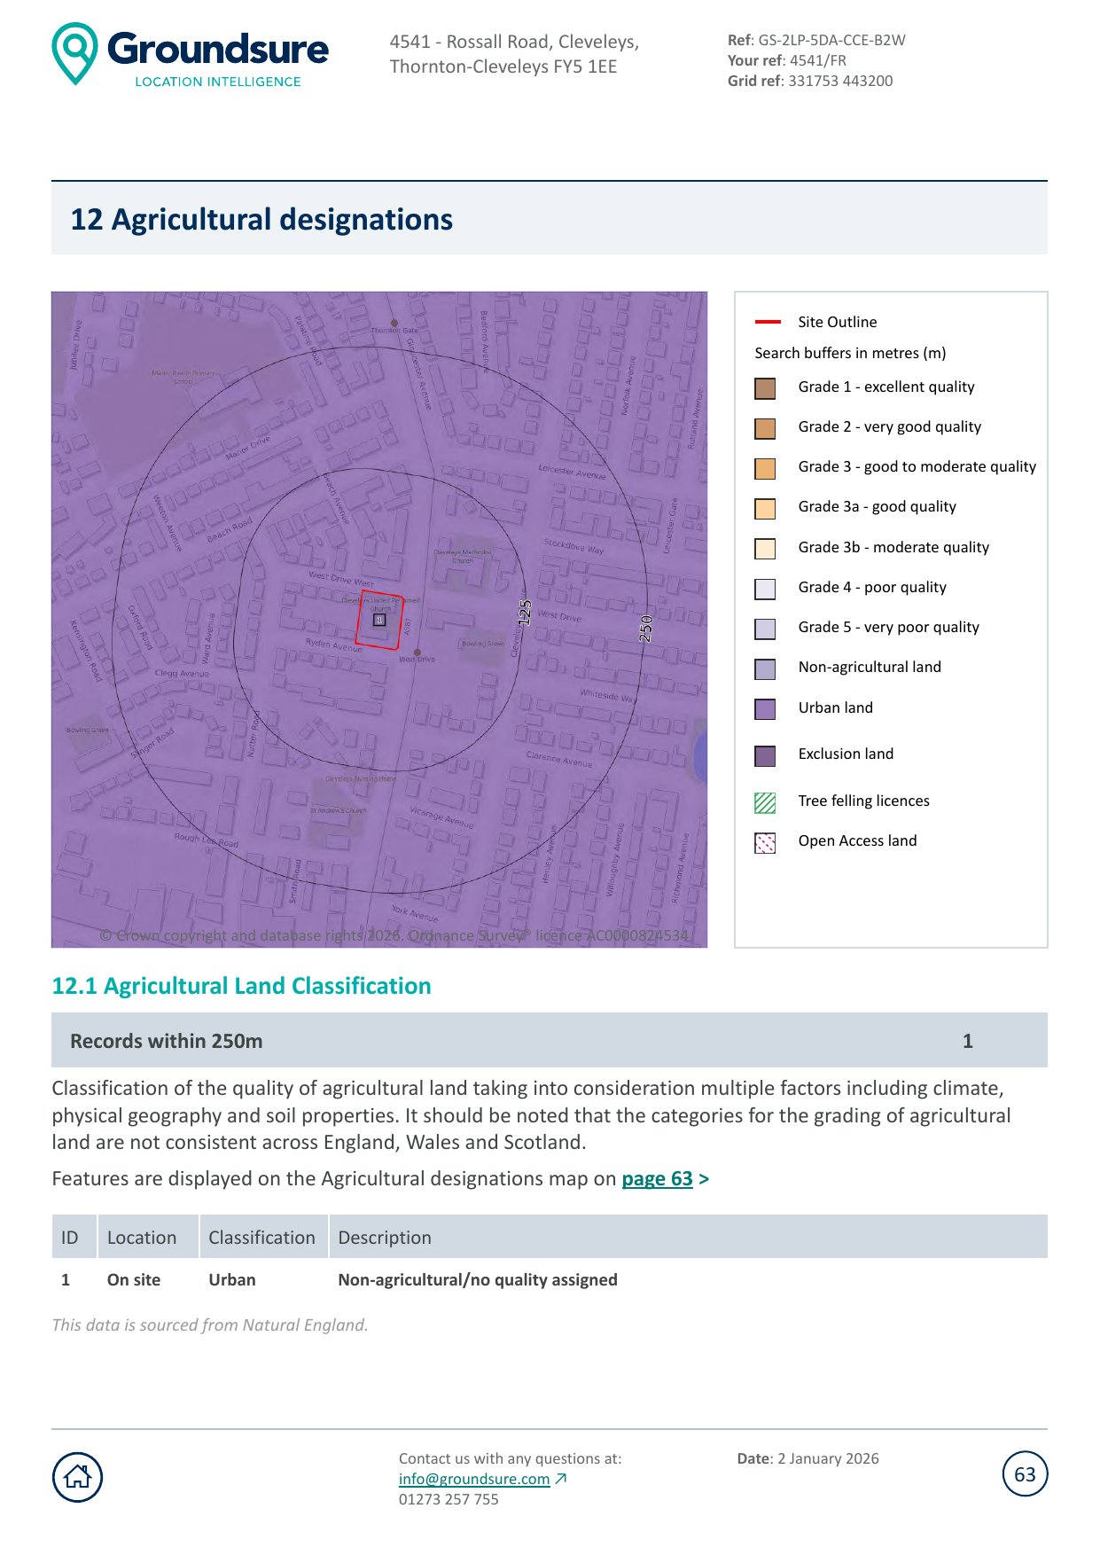Click the Records within 250m header row
The image size is (1100, 1555).
coord(549,1041)
